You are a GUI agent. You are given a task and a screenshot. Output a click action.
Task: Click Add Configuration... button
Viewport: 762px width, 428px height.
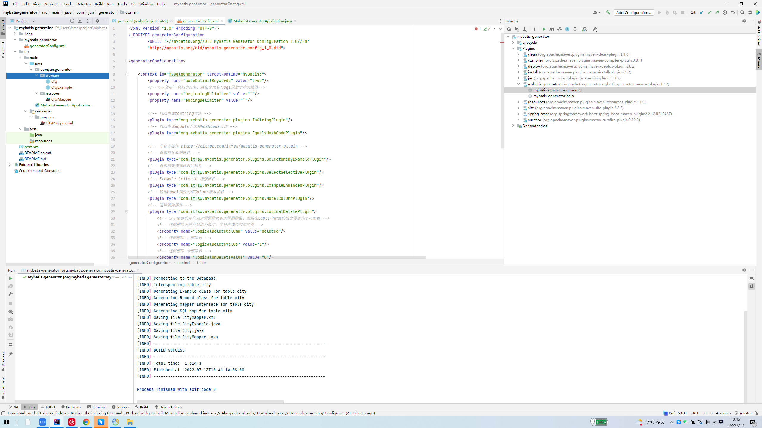click(634, 12)
